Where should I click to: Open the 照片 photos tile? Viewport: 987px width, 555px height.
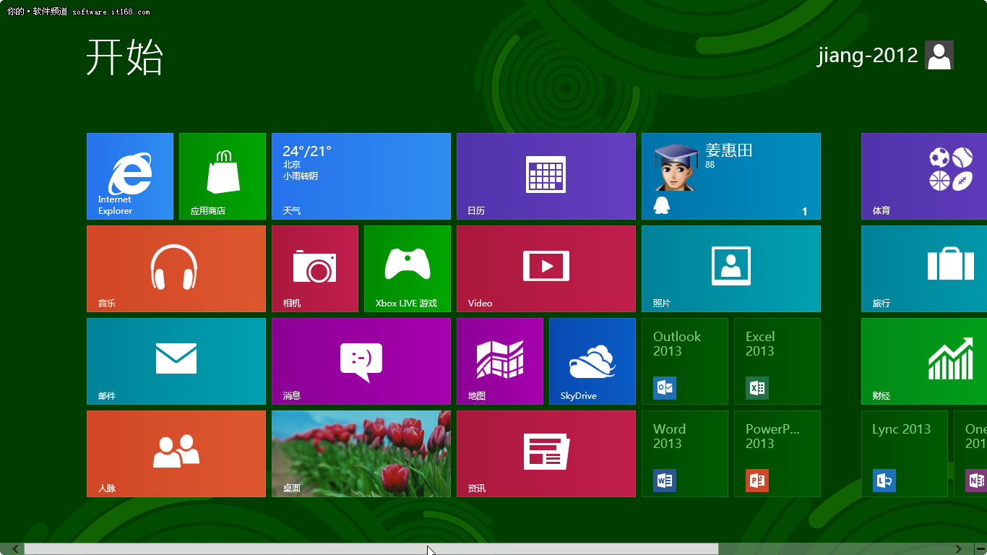click(x=731, y=269)
